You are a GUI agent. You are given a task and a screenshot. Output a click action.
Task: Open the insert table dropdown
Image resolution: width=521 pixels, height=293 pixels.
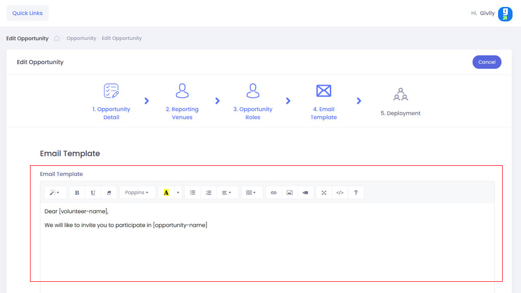click(251, 193)
